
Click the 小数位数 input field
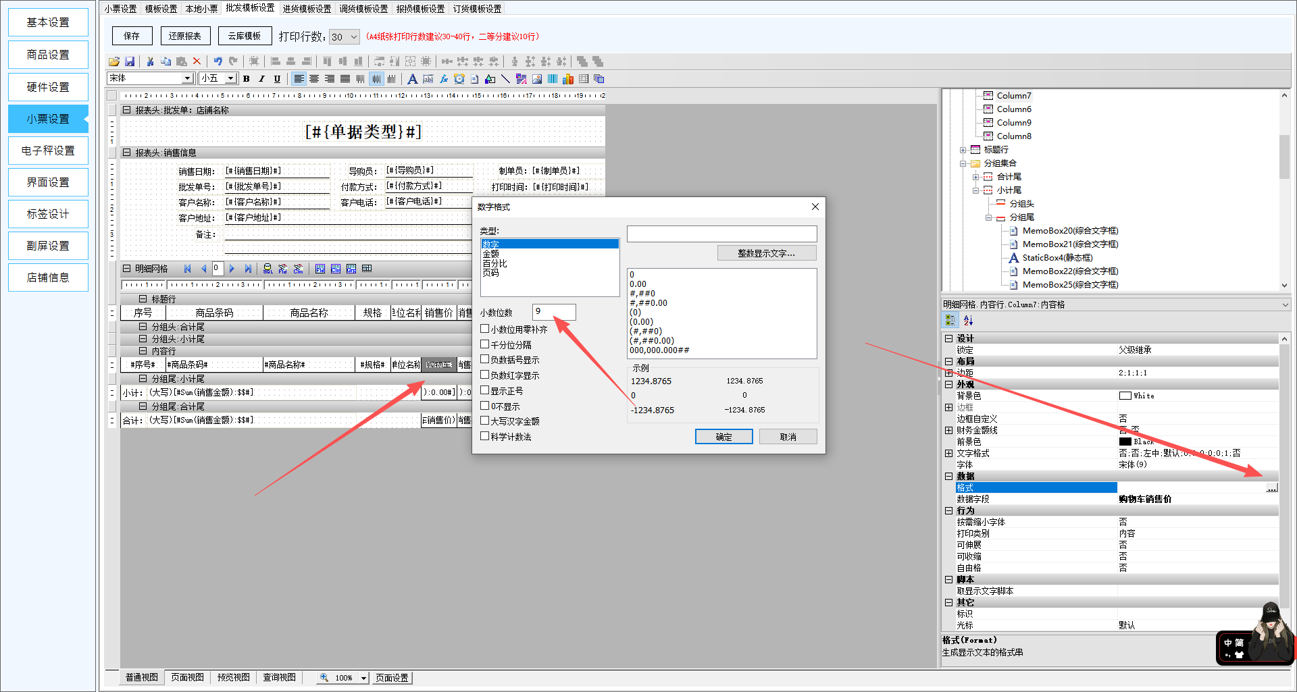[x=554, y=312]
